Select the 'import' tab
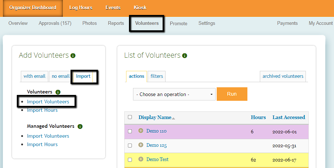This screenshot has width=334, height=168. 83,76
